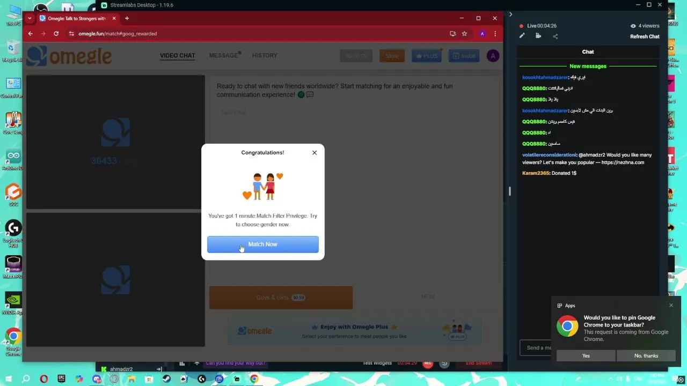Switch to the HISTORY tab

pos(265,56)
